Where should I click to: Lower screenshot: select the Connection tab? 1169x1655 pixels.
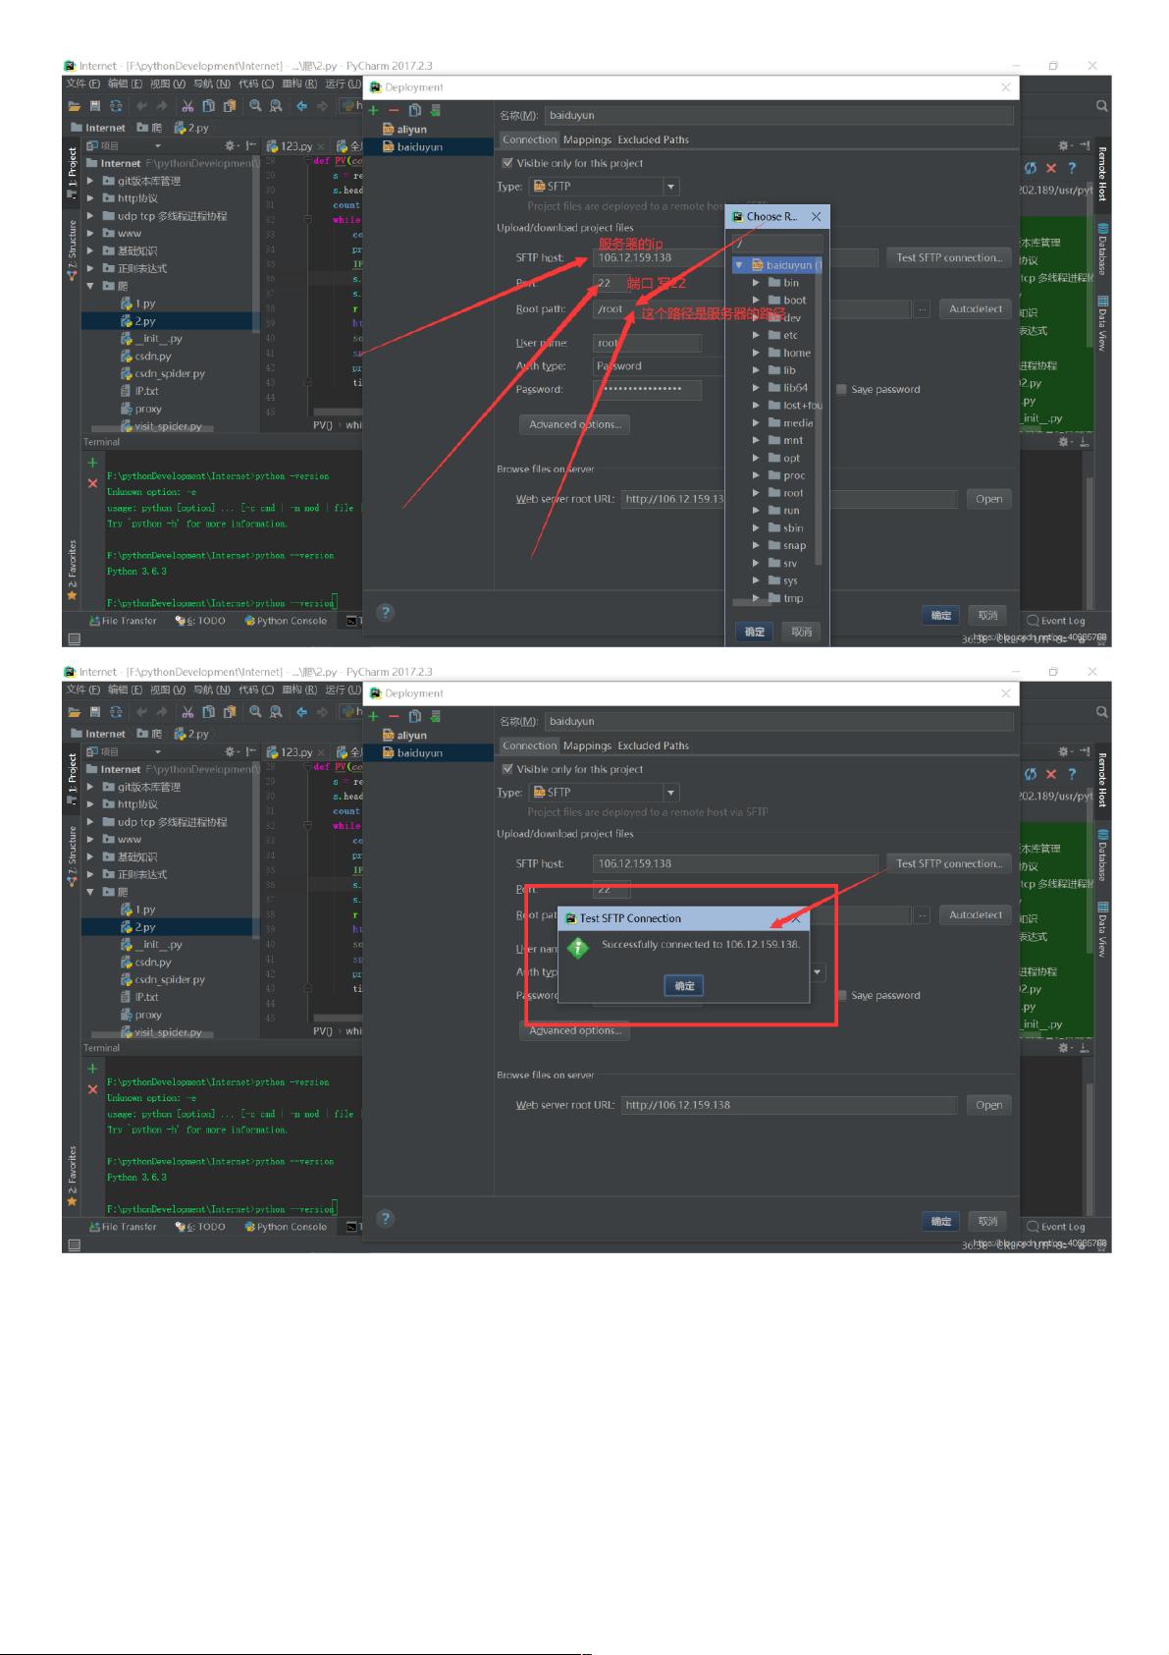529,745
